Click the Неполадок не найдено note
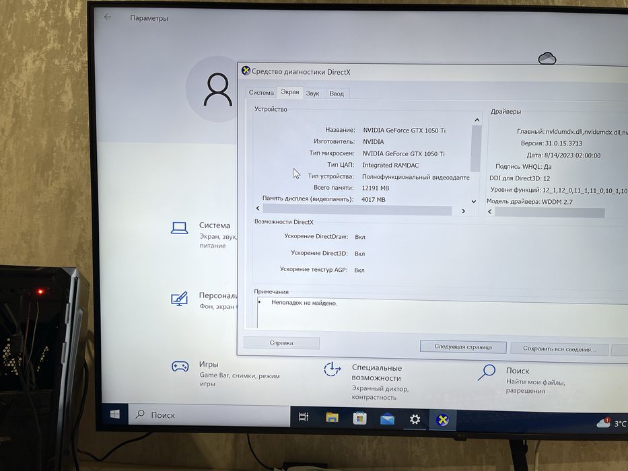The image size is (628, 471). pyautogui.click(x=304, y=303)
